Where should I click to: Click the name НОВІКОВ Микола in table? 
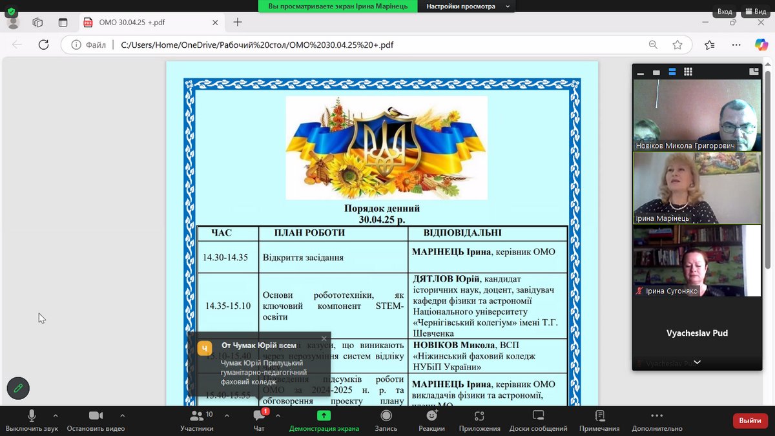pyautogui.click(x=454, y=345)
